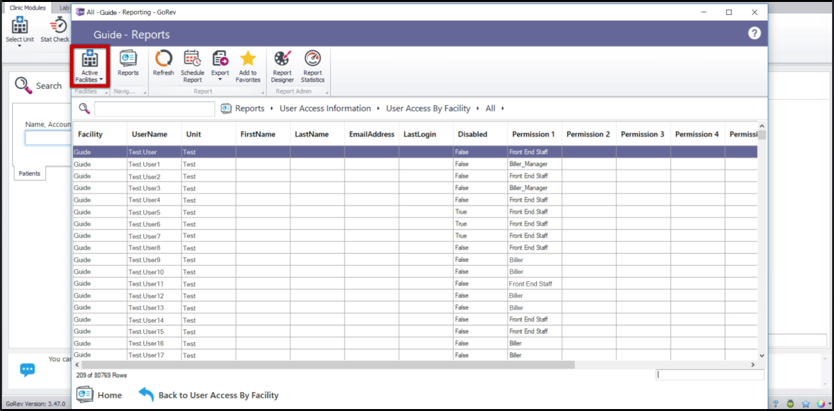Switch to Clinic Modules tab in main window

click(x=27, y=8)
